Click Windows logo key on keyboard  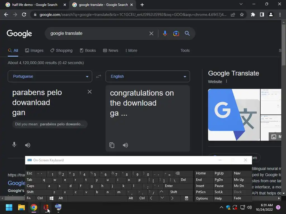(52, 198)
